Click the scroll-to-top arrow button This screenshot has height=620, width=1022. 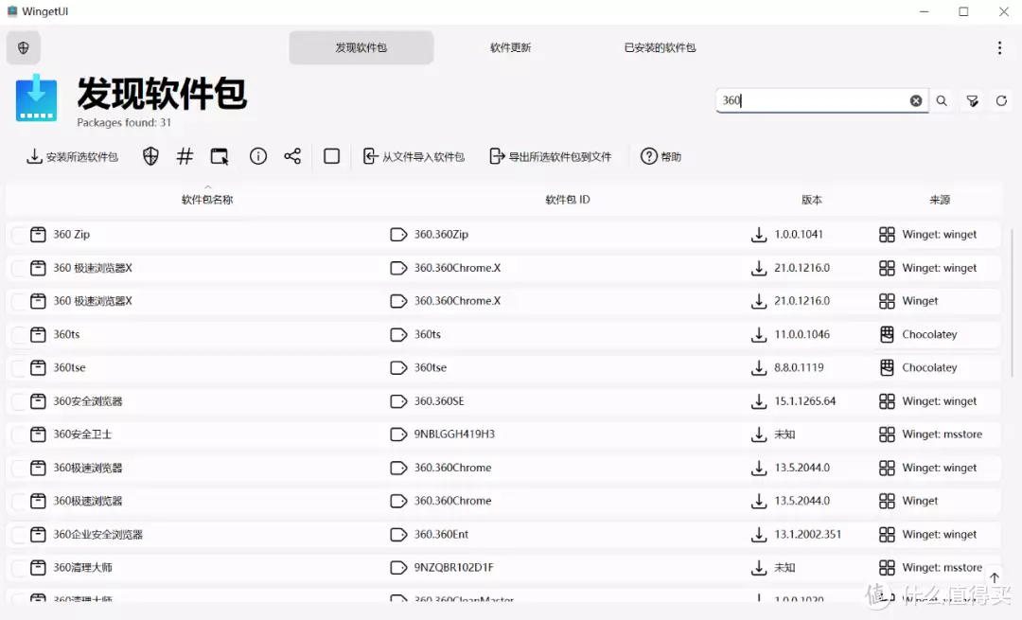994,577
